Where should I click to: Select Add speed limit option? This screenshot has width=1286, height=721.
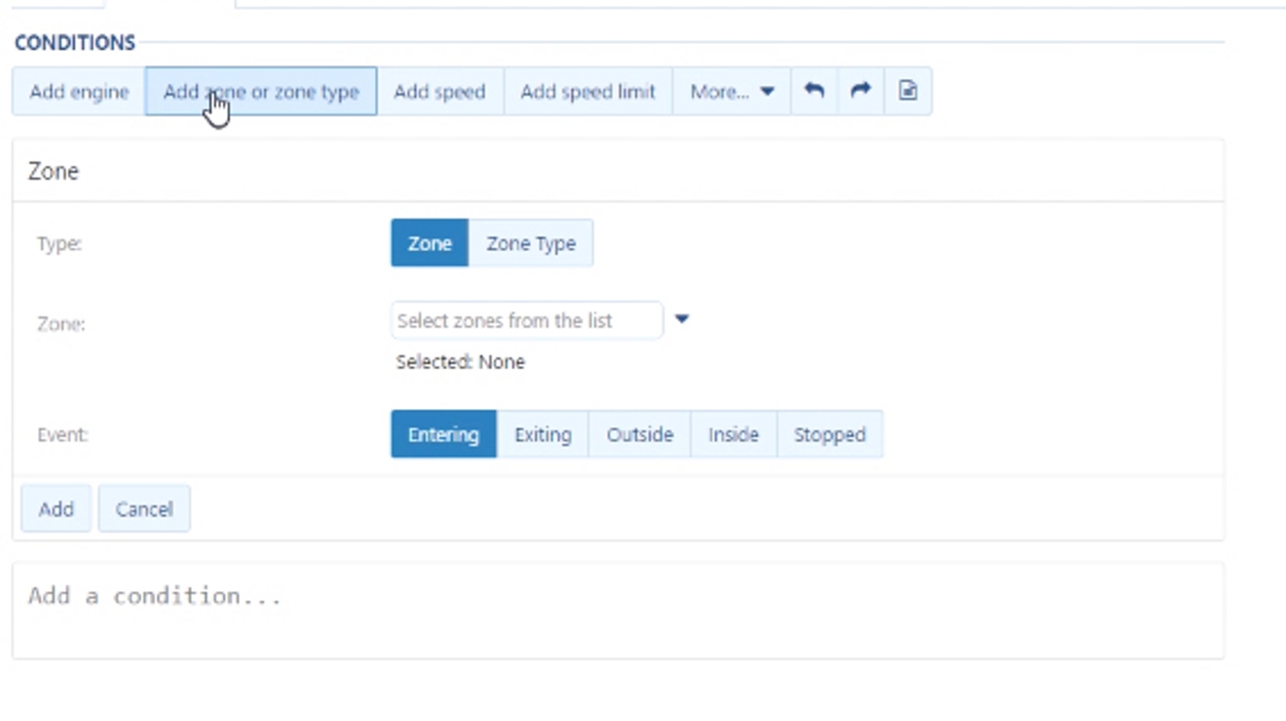(587, 92)
